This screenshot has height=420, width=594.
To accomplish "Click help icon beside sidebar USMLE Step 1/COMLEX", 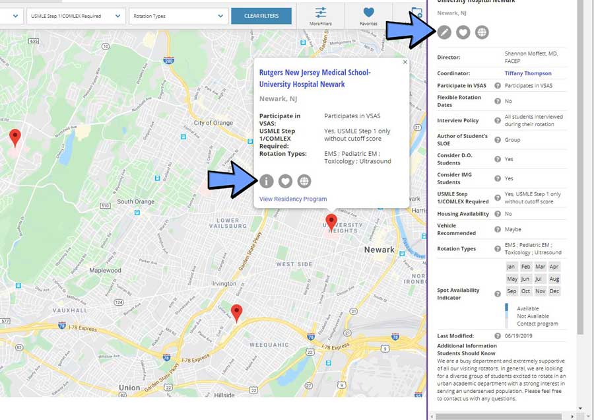I will (498, 198).
